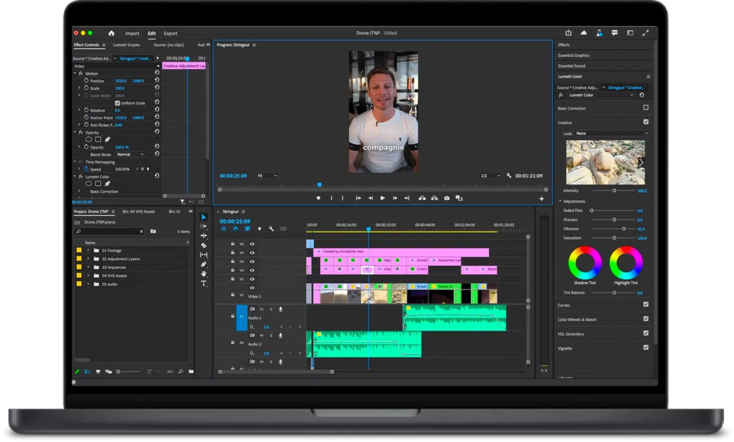Open timeline display settings wrench
Screen dimensions: 734x442
click(x=271, y=229)
